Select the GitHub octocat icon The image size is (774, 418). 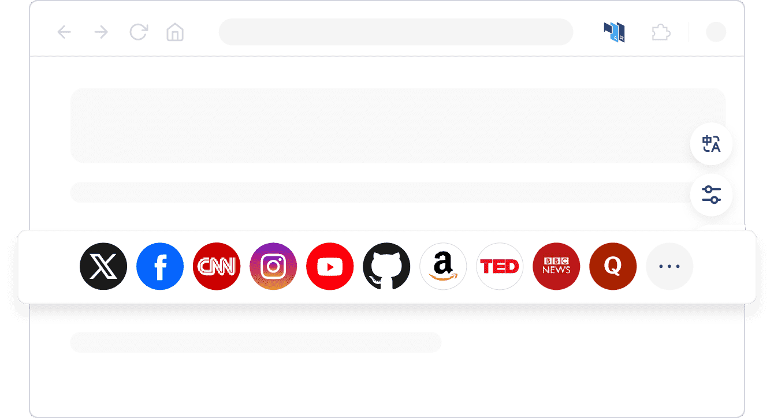pyautogui.click(x=386, y=266)
